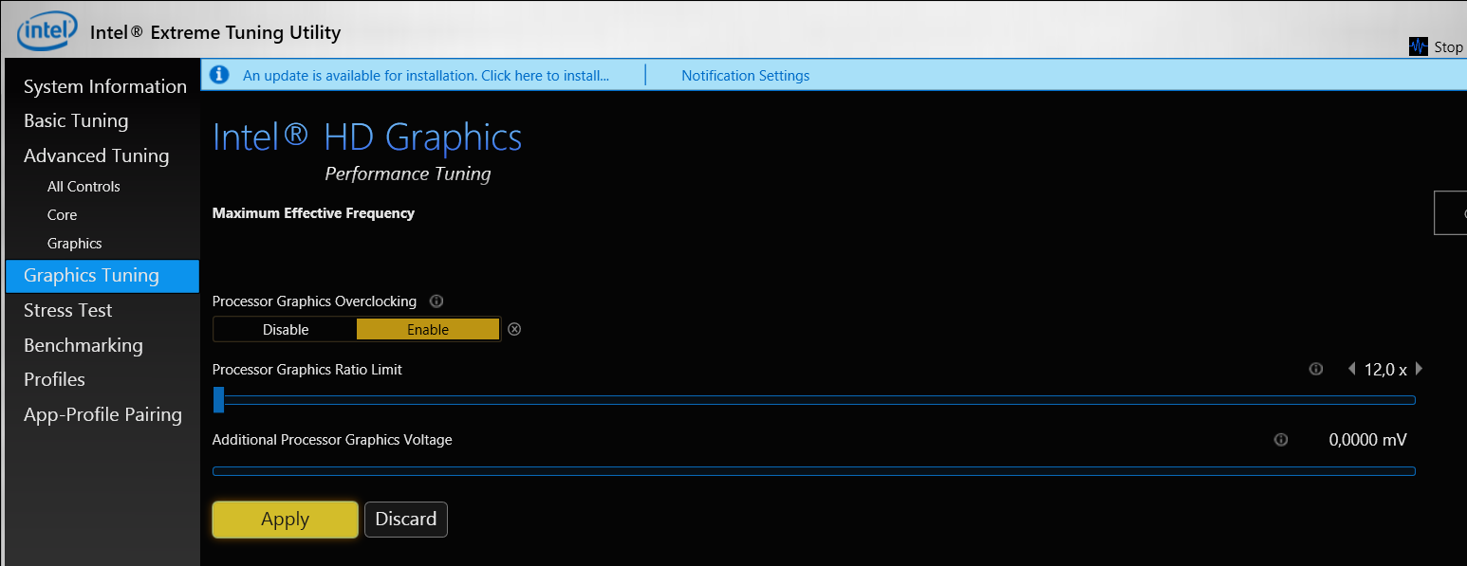Screen dimensions: 1467x566
Task: Click the Intel logo icon
Action: 47,32
